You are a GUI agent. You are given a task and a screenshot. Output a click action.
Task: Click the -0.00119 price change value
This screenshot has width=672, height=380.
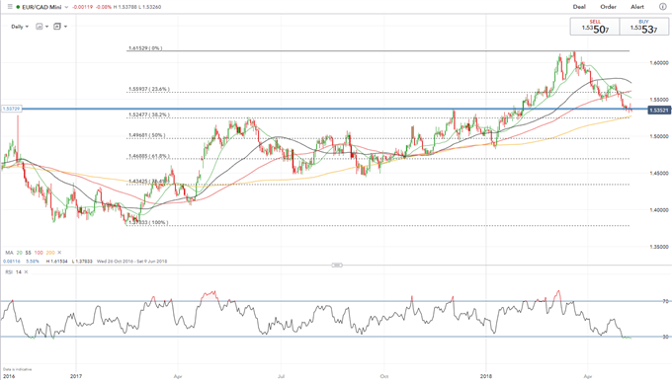click(82, 7)
